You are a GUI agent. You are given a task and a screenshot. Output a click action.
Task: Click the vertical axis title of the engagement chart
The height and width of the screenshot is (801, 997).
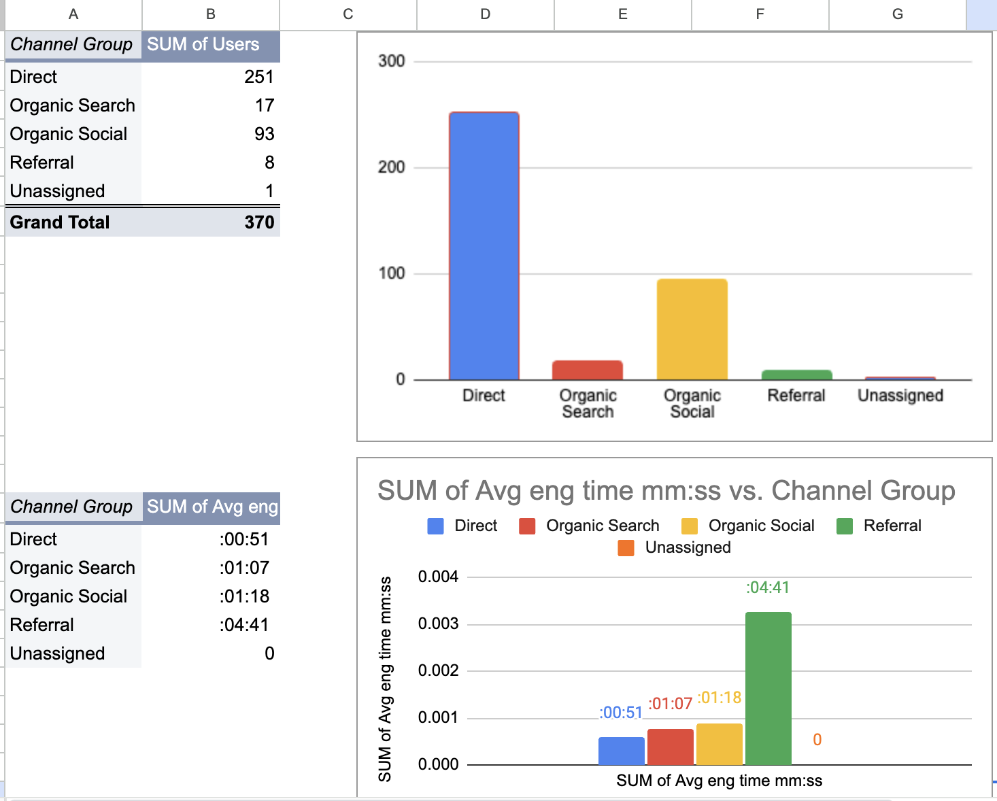point(385,679)
